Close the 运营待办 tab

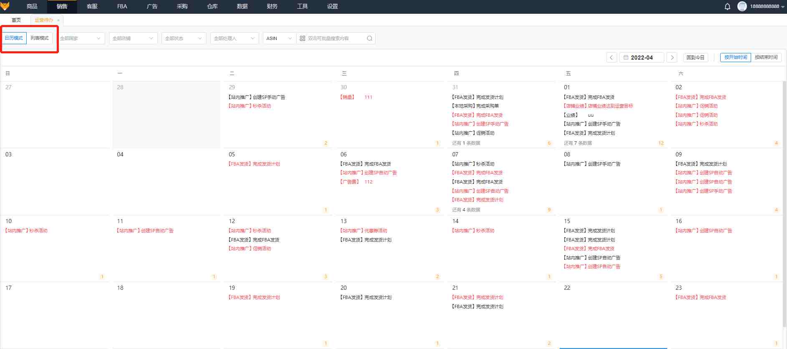click(58, 20)
